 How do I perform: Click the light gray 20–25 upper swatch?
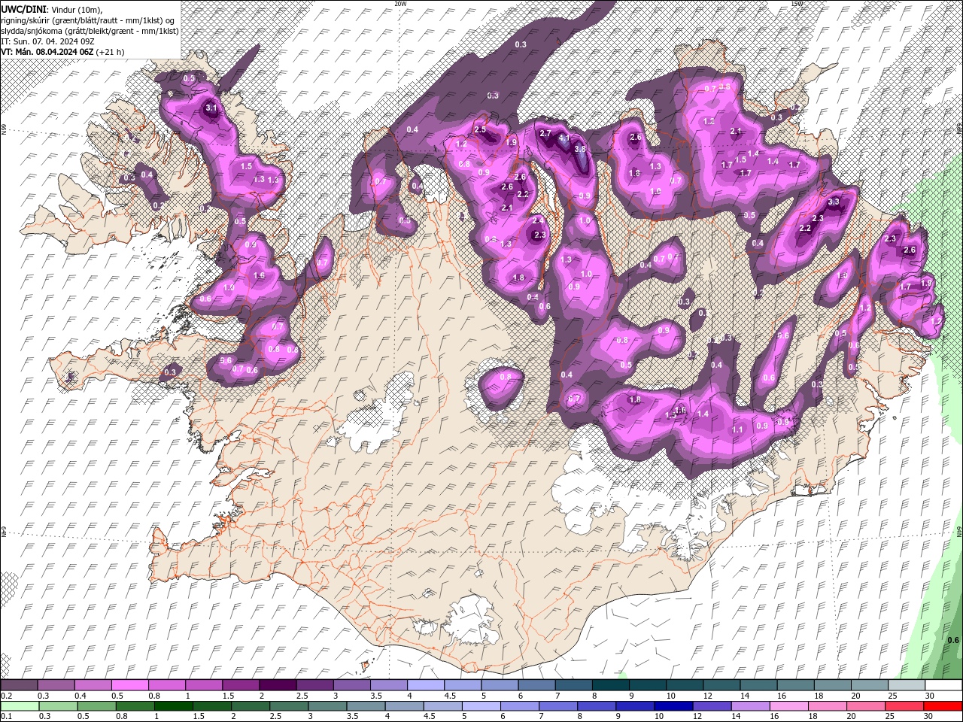coord(869,684)
